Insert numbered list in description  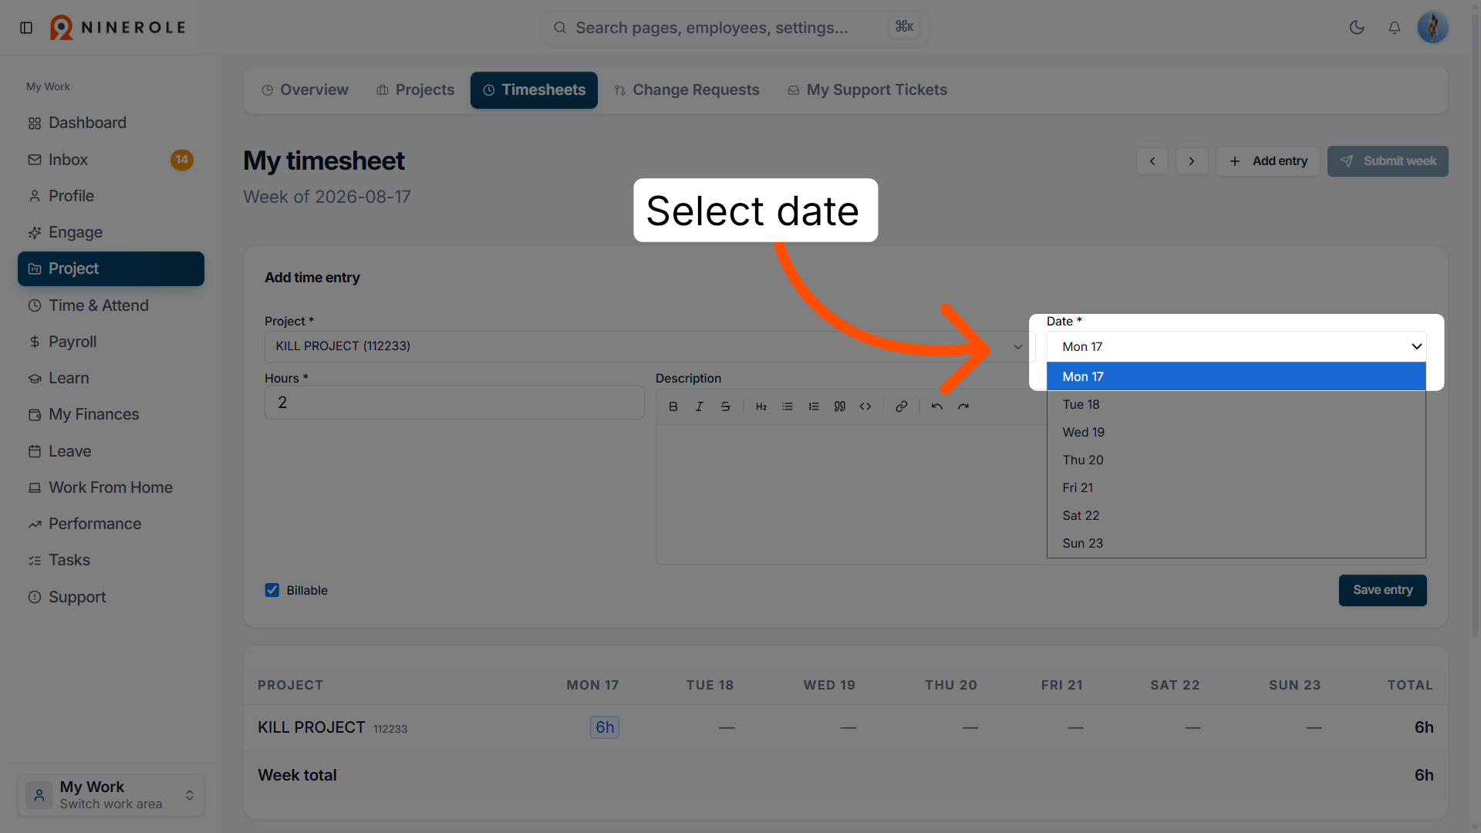pyautogui.click(x=814, y=406)
